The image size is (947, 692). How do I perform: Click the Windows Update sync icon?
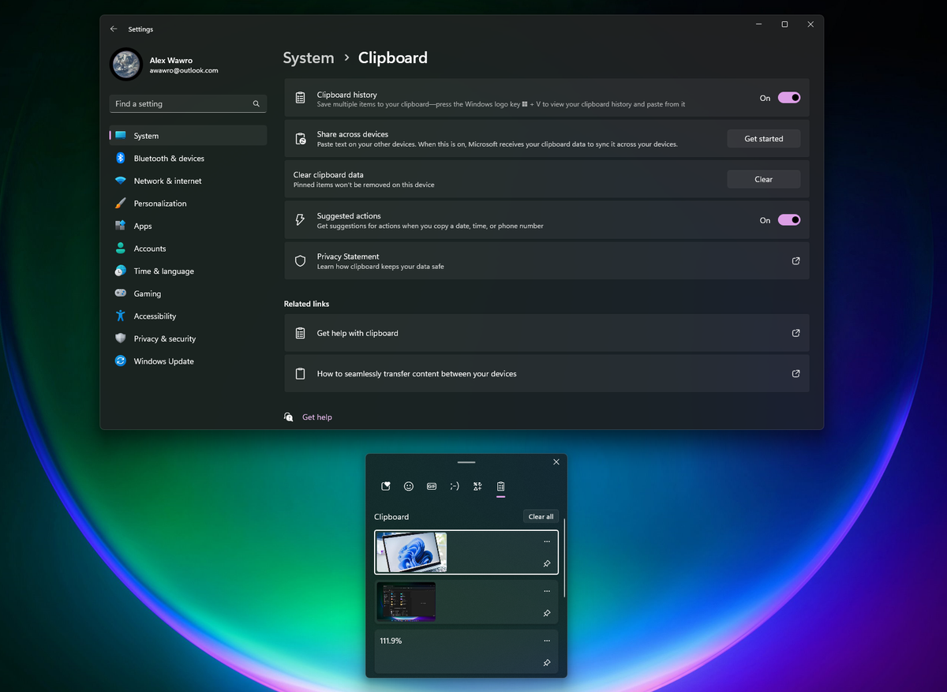tap(120, 361)
